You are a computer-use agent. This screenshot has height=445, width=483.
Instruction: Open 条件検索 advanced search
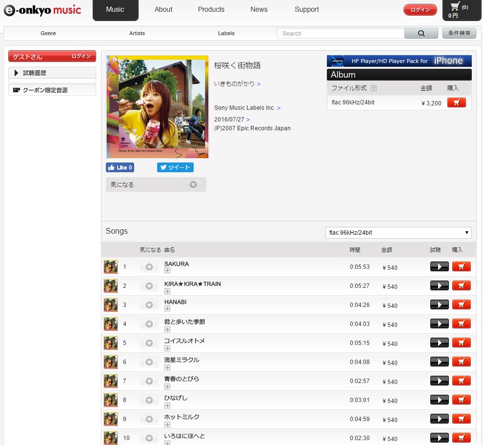tap(459, 33)
